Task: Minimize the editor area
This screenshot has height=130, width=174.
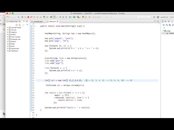Action: pyautogui.click(x=155, y=21)
